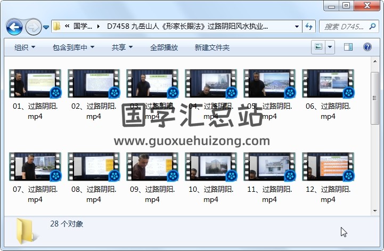Viewport: 384px width, 251px height.
Task: Click the file name 01、过路阴阳.mp4
Action: pyautogui.click(x=35, y=111)
